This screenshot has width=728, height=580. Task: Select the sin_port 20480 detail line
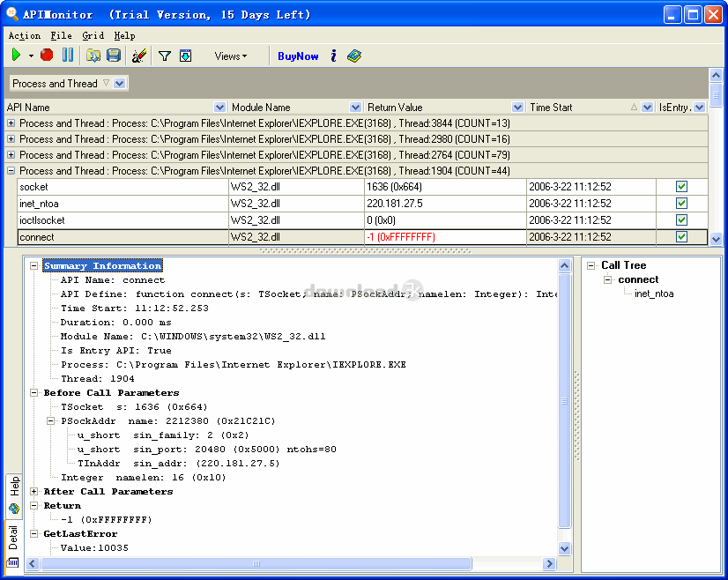(x=206, y=450)
